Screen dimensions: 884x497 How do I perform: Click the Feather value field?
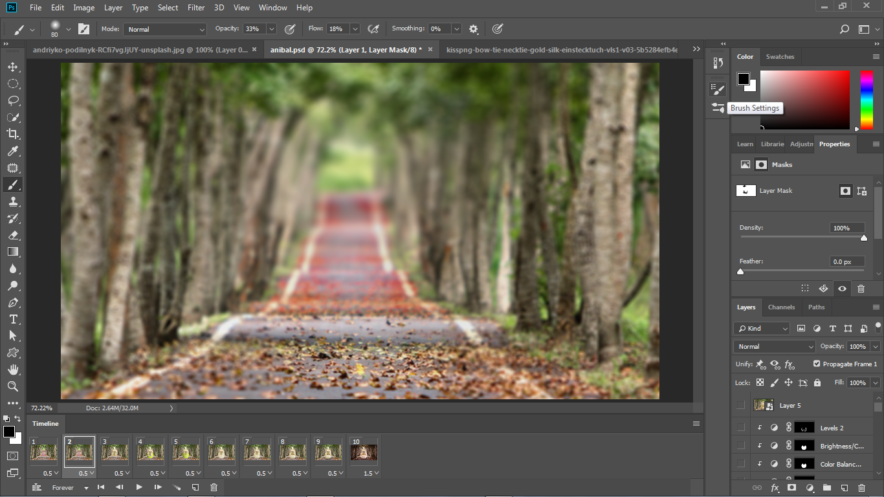coord(847,261)
